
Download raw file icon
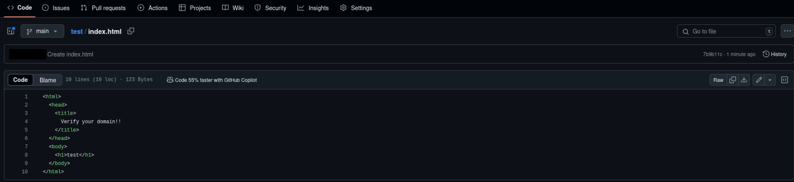(744, 80)
